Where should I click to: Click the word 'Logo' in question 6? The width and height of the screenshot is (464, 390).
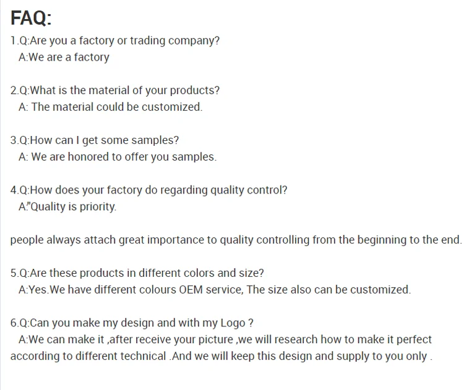(233, 323)
